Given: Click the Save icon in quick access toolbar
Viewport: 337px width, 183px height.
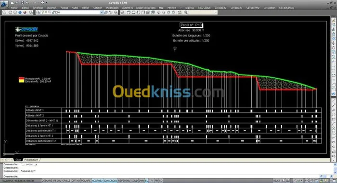Looking at the screenshot, I should (22, 3).
